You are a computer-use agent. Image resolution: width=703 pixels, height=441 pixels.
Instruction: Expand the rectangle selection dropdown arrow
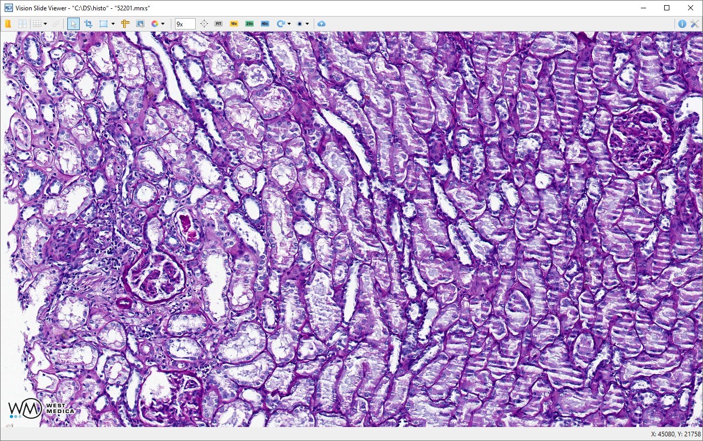(112, 24)
